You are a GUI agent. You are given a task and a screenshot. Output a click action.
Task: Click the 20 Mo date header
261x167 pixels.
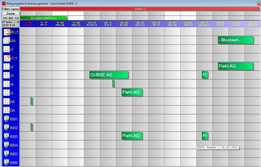click(92, 23)
